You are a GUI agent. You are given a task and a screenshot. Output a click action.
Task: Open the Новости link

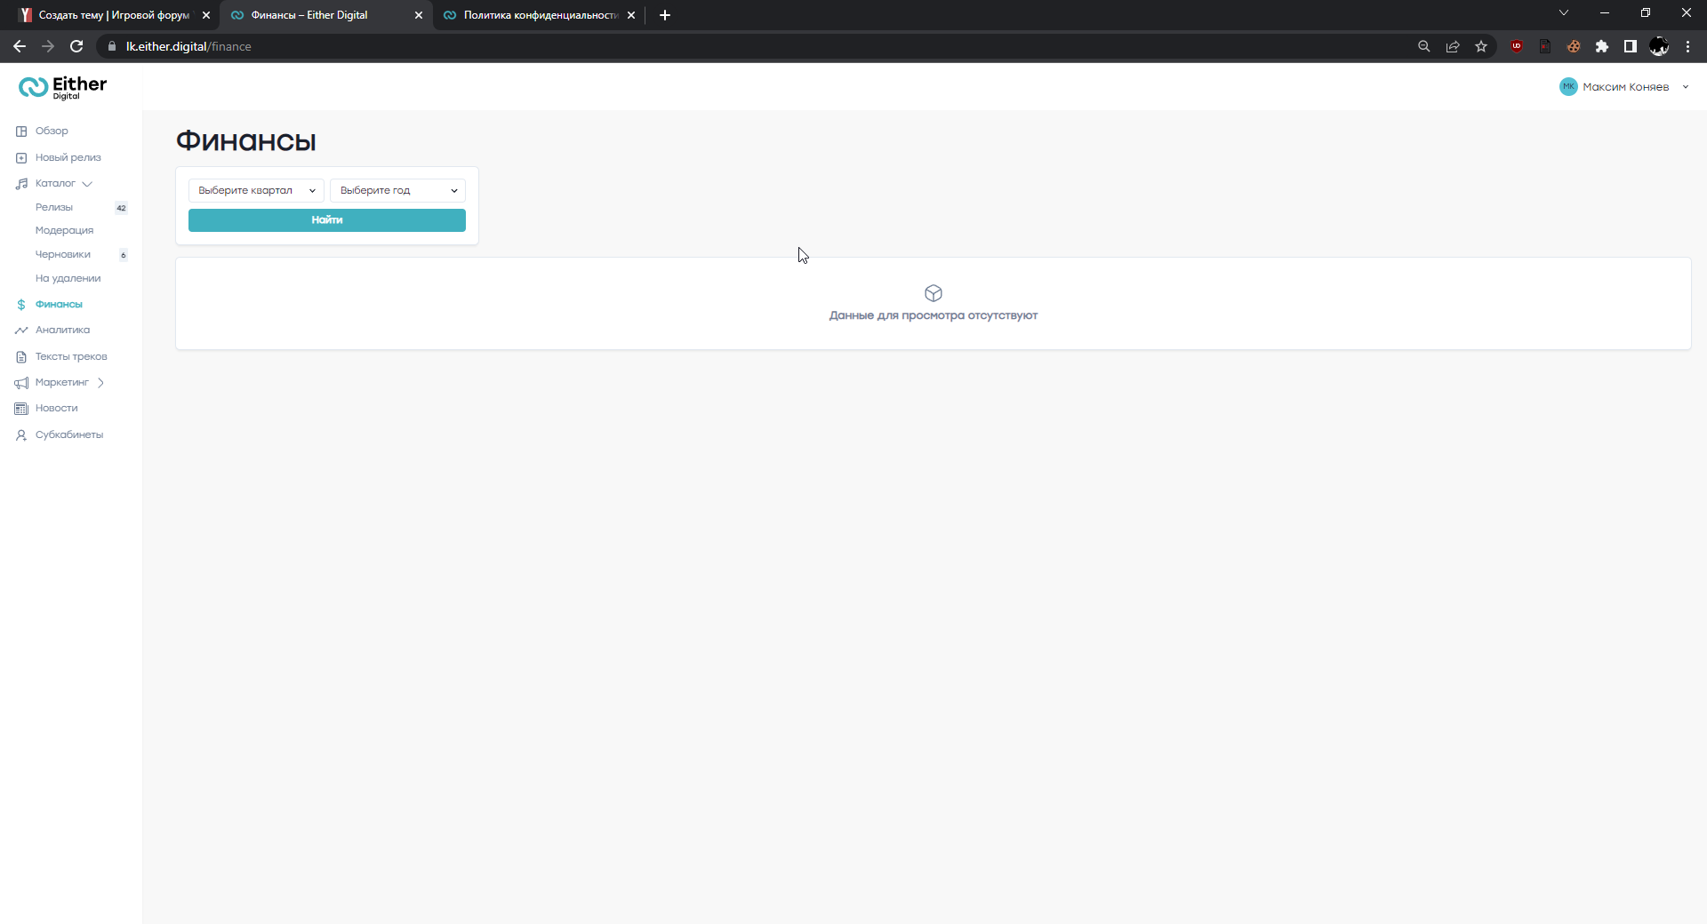[x=57, y=409]
